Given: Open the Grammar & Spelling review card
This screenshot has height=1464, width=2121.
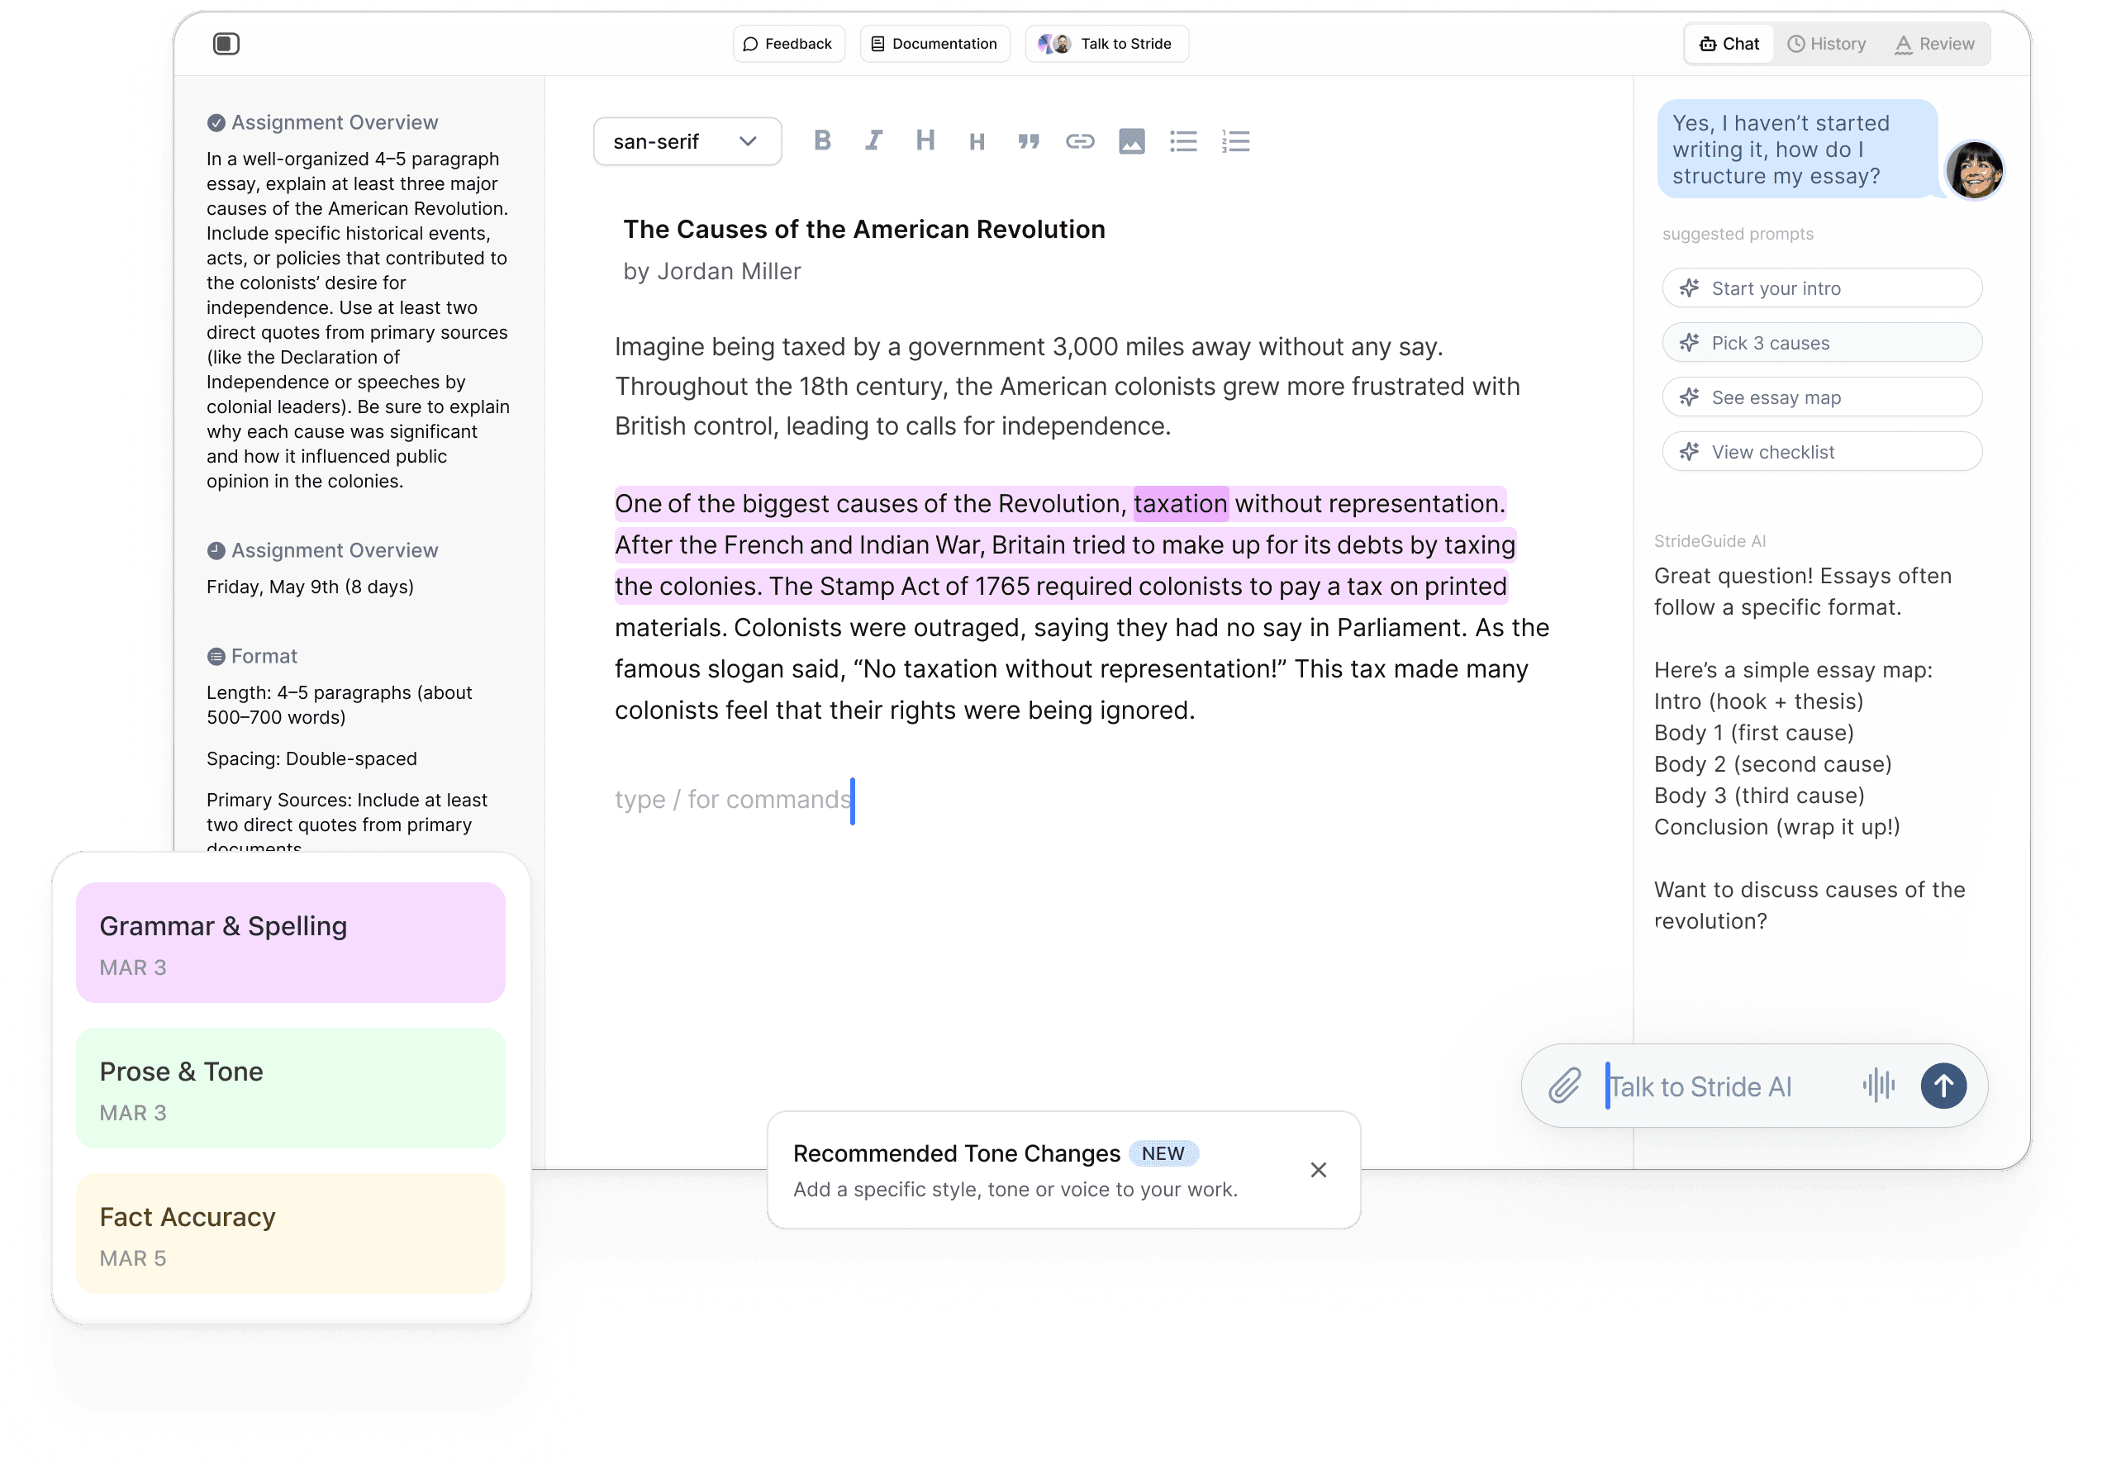Looking at the screenshot, I should (290, 942).
